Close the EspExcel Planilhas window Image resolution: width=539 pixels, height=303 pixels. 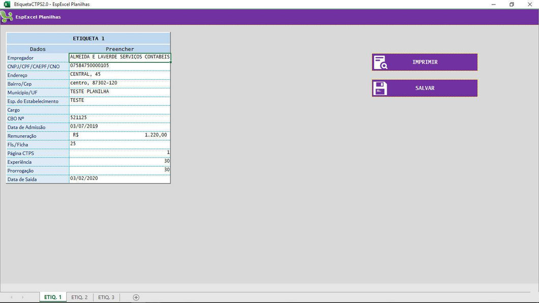530,5
